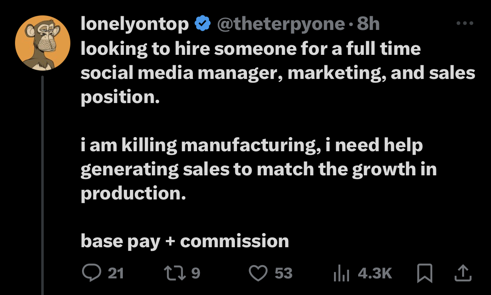Screen dimensions: 491x295
Task: Open the three-dot more options menu
Action: pos(465,24)
